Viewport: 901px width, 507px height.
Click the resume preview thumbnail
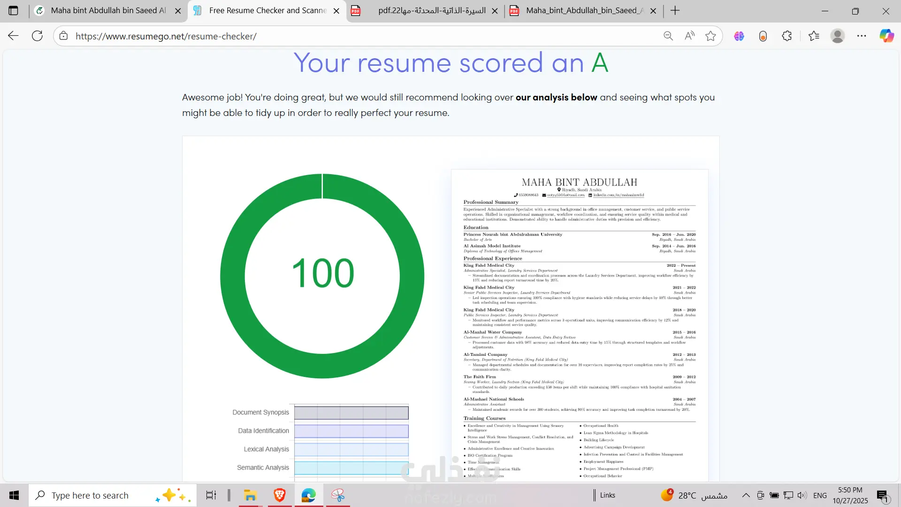(x=579, y=324)
